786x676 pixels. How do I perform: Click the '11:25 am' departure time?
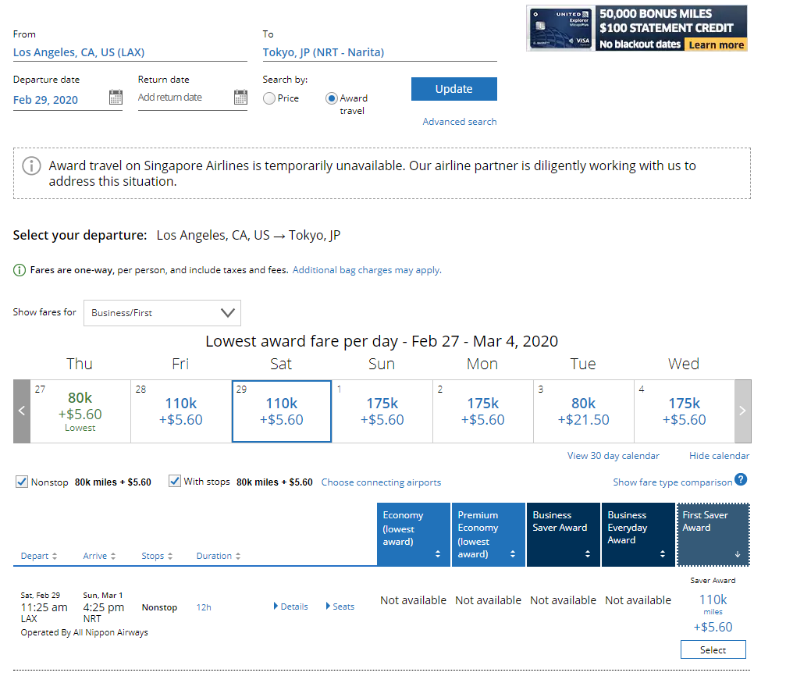pyautogui.click(x=44, y=607)
